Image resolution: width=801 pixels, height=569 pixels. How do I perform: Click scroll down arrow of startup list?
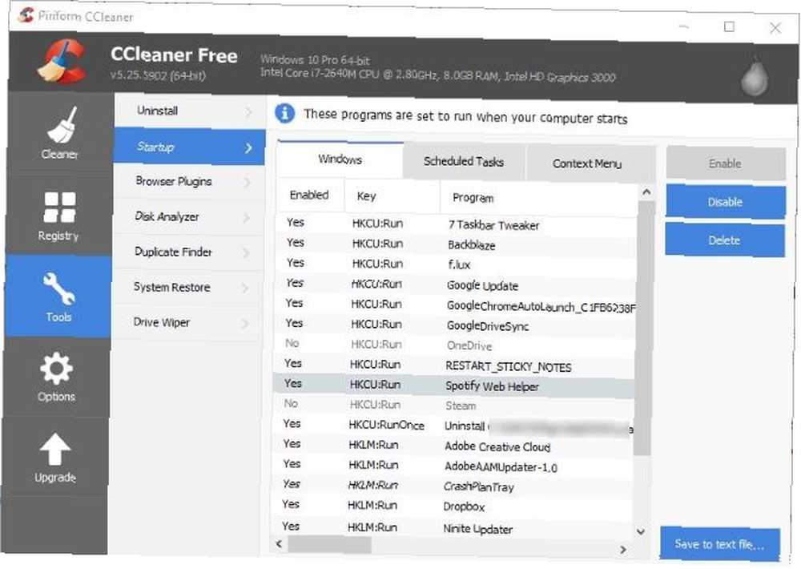[641, 531]
